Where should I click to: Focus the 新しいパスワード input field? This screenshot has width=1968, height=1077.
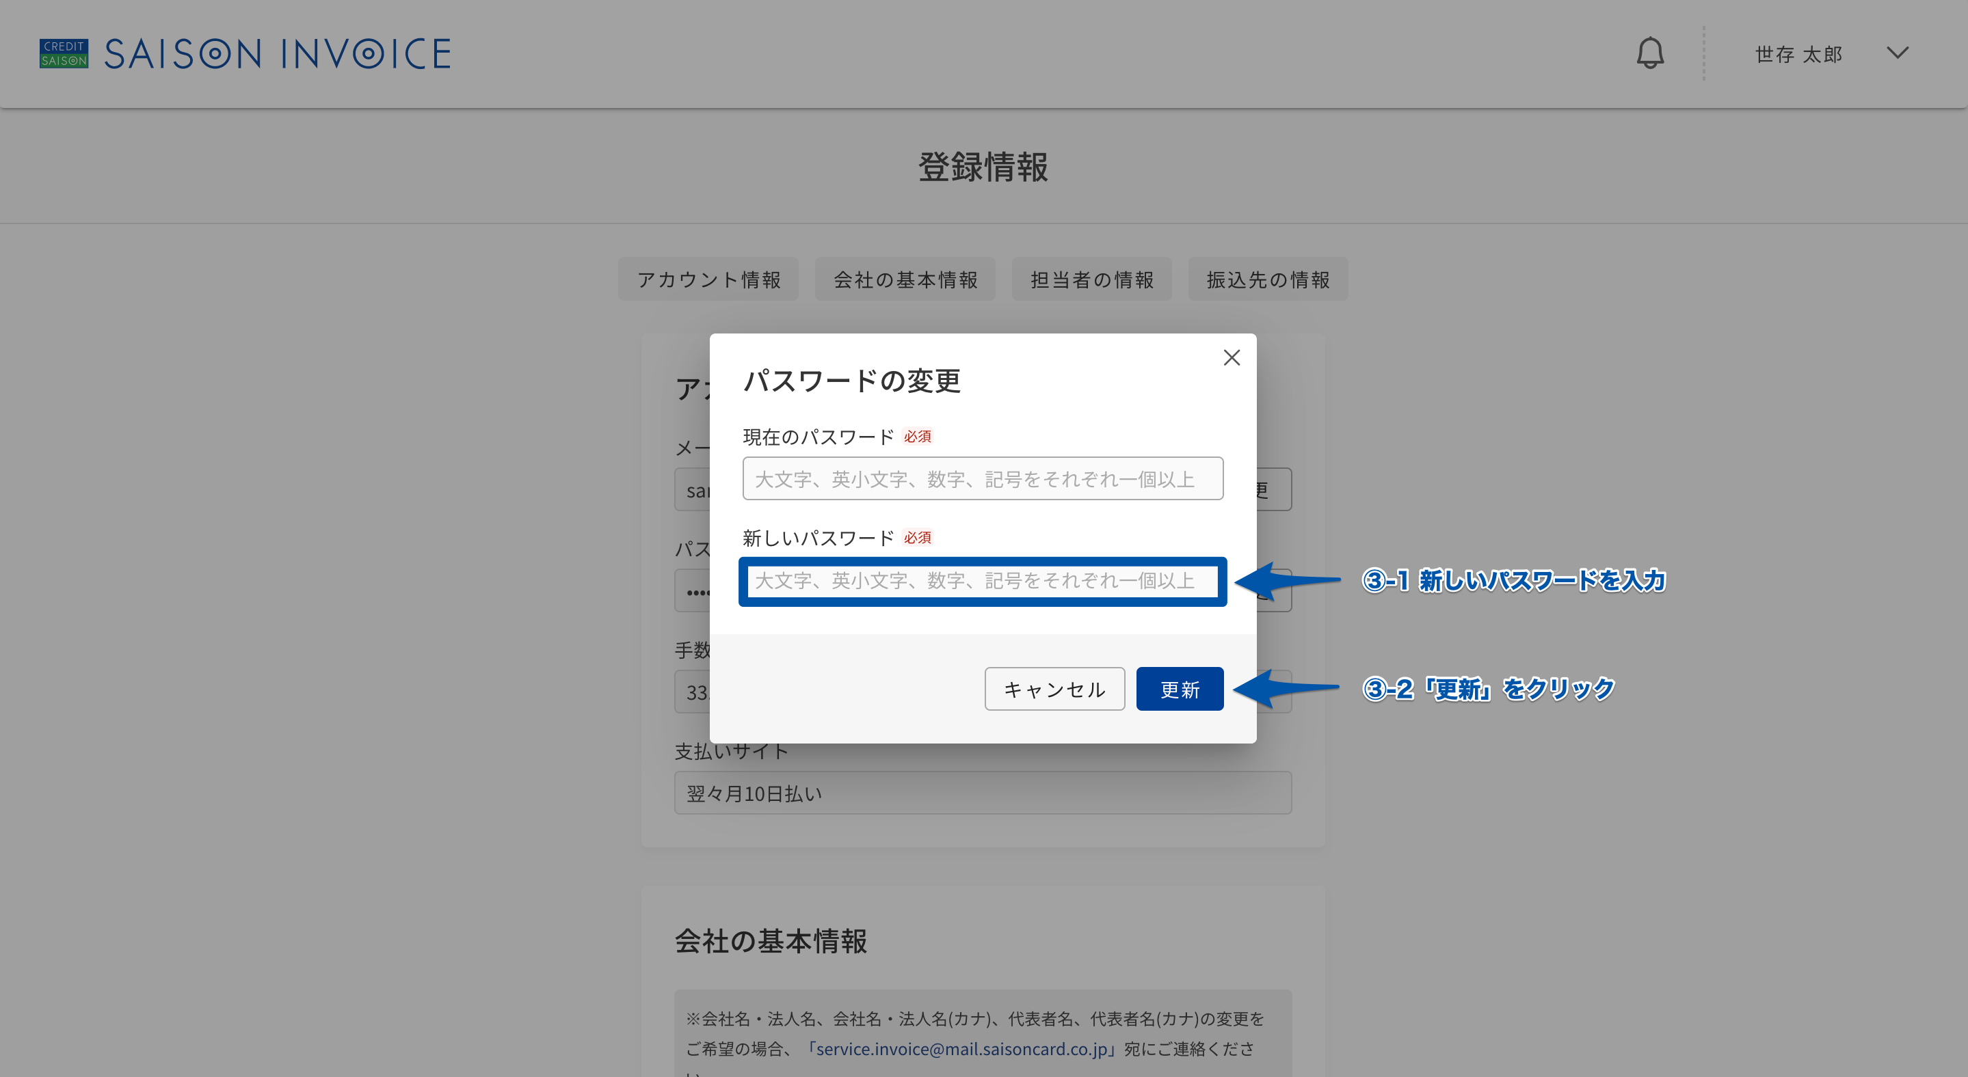pyautogui.click(x=983, y=581)
